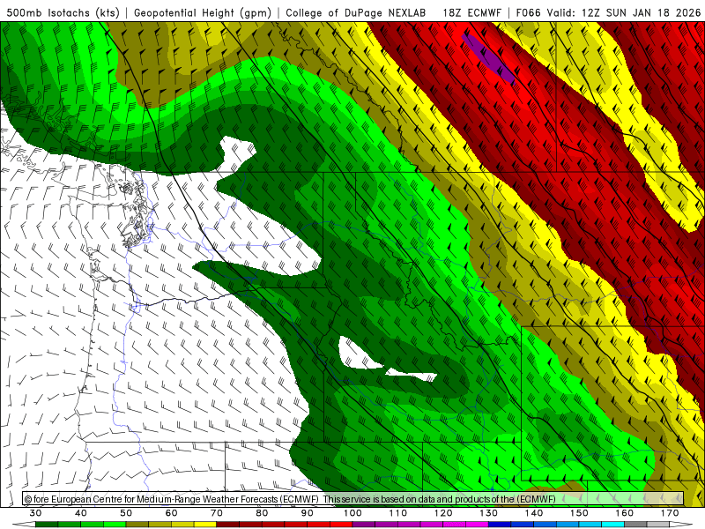Click the dark blue swatch starting at 130

click(500, 525)
